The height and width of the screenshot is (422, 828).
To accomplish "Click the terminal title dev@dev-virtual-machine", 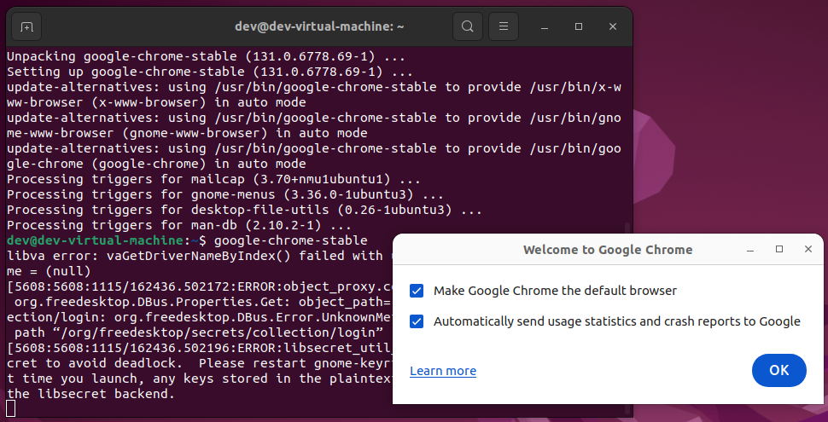I will coord(319,26).
